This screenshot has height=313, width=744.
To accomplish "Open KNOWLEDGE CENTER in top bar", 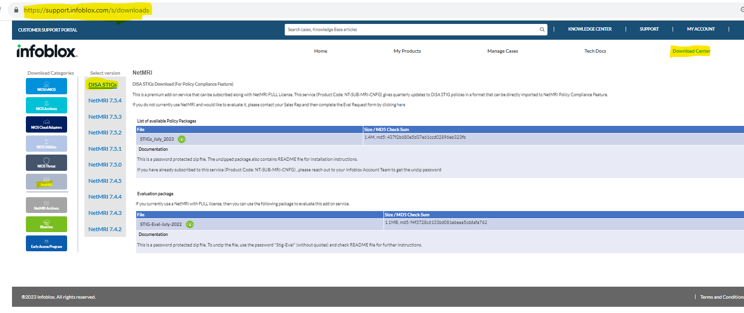I will click(590, 29).
